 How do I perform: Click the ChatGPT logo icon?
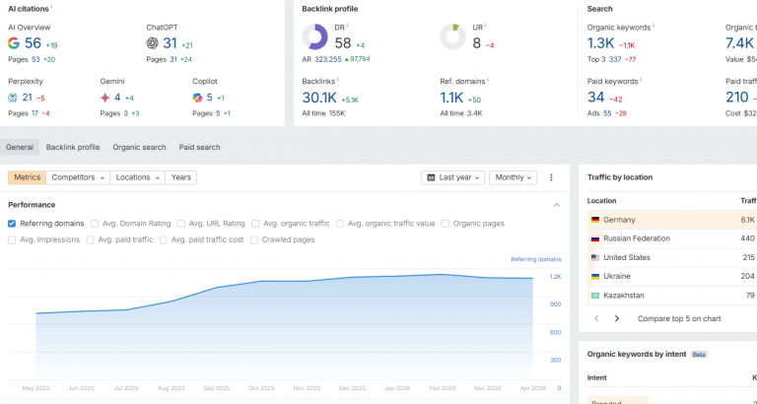click(152, 43)
